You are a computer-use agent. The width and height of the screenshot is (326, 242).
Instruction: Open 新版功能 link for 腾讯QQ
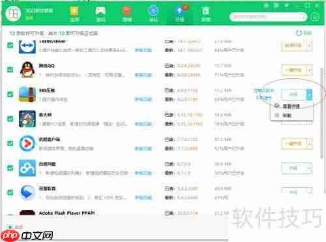[143, 75]
